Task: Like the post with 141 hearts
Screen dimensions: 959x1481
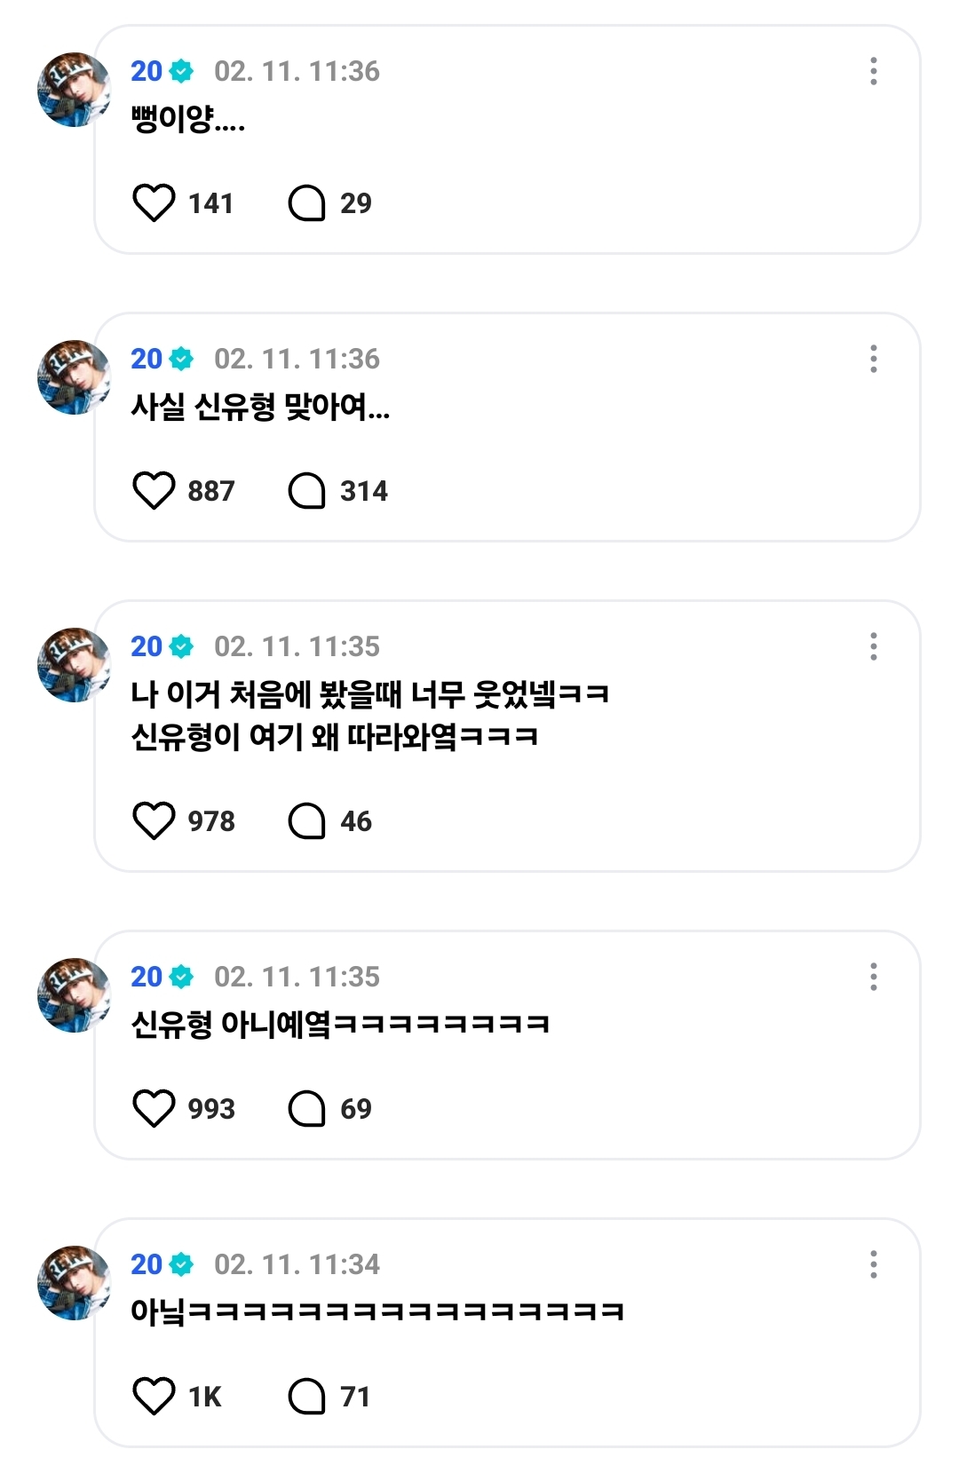Action: click(154, 202)
